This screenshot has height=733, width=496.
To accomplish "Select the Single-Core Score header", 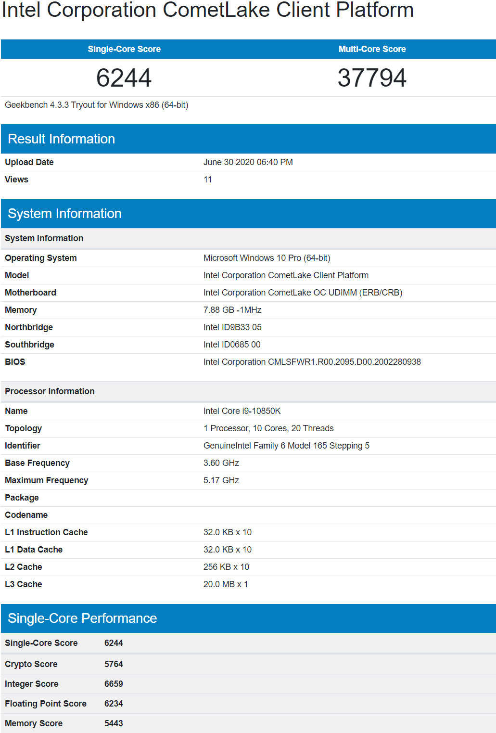I will point(124,49).
